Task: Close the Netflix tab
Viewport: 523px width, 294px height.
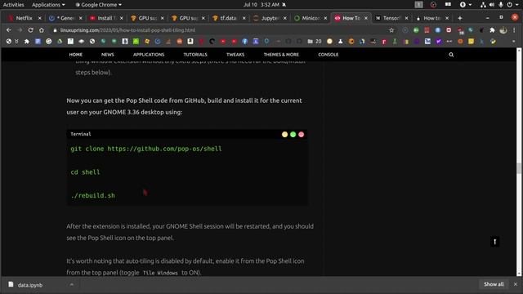Action: [40, 18]
